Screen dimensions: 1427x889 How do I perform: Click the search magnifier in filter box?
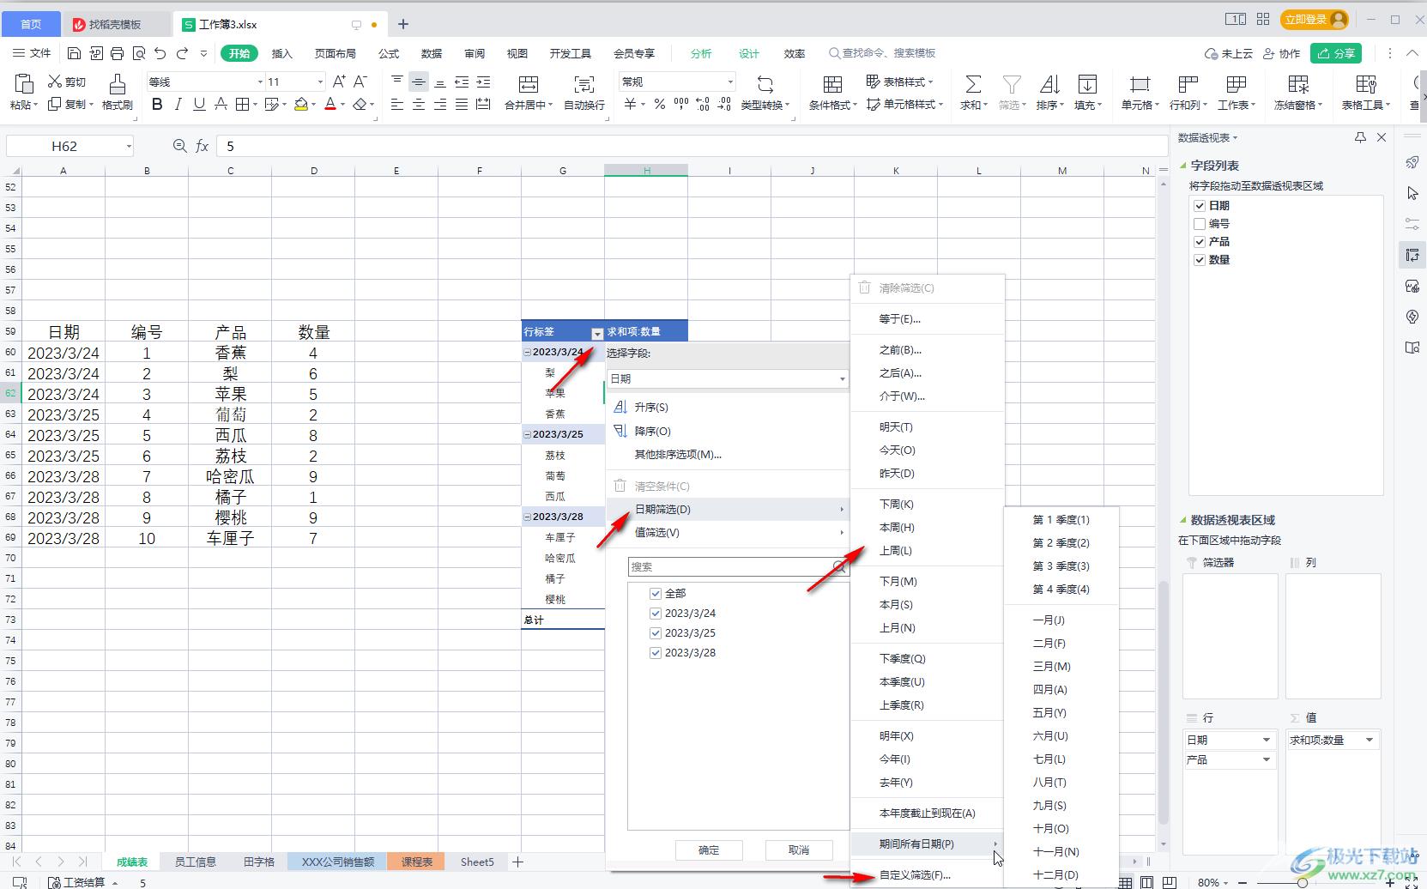pos(839,566)
